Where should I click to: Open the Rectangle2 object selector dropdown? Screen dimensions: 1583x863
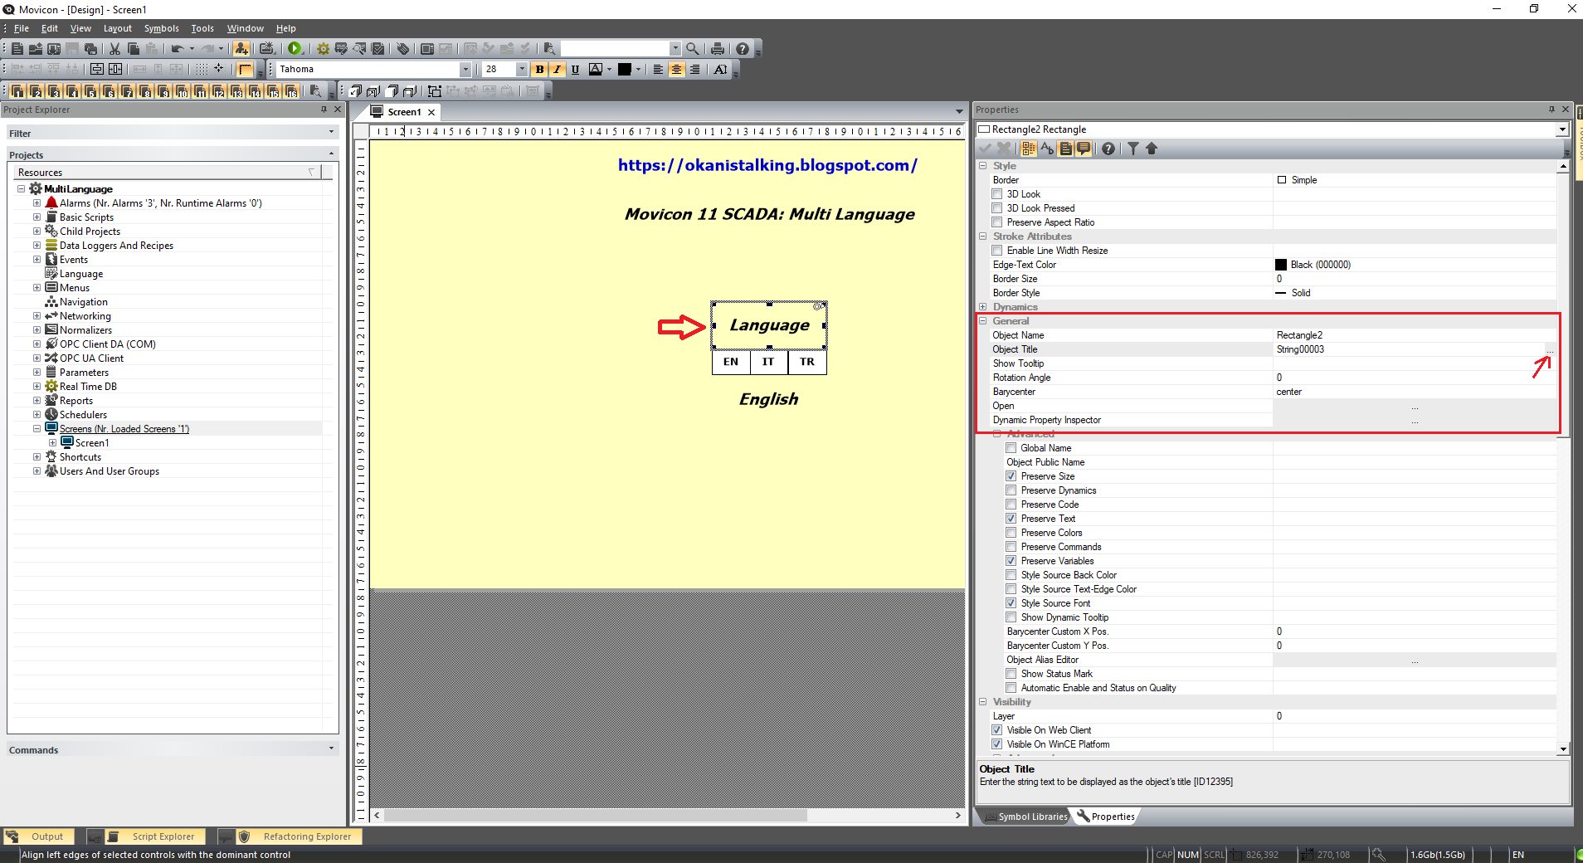1562,129
